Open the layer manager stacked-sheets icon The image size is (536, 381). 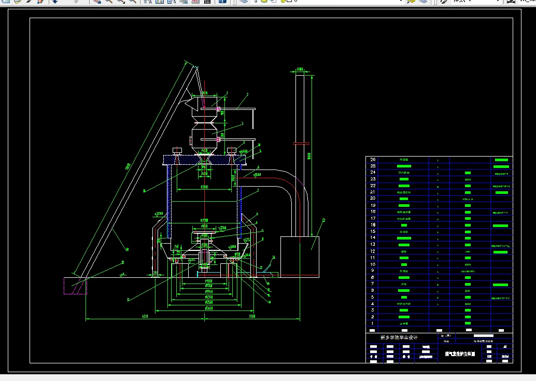[244, 2]
